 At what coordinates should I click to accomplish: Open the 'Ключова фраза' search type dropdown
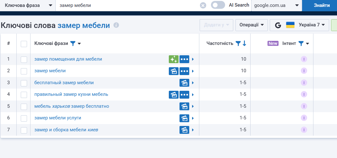(28, 5)
